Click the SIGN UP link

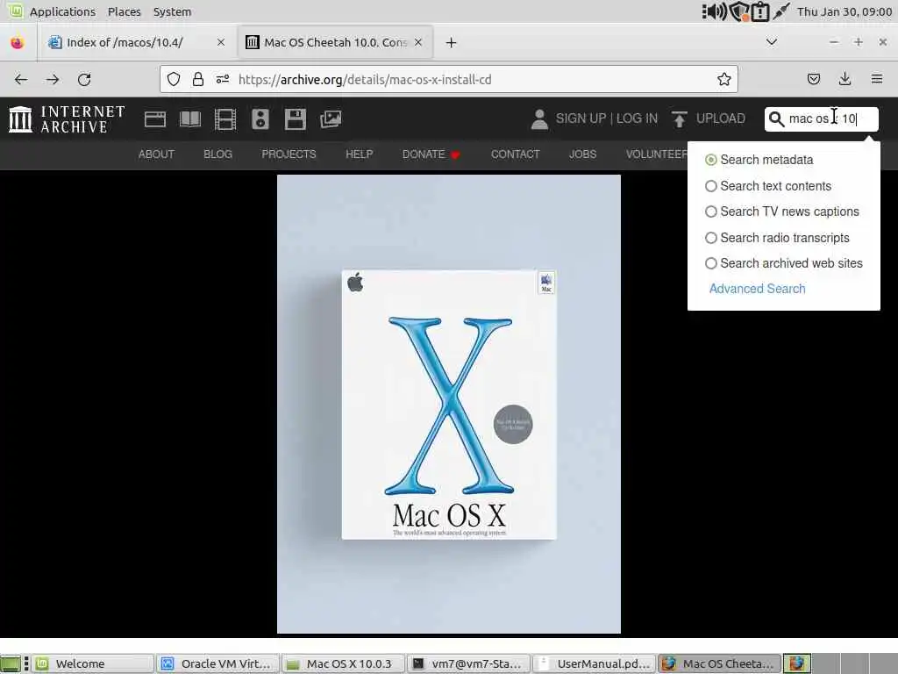pos(581,118)
